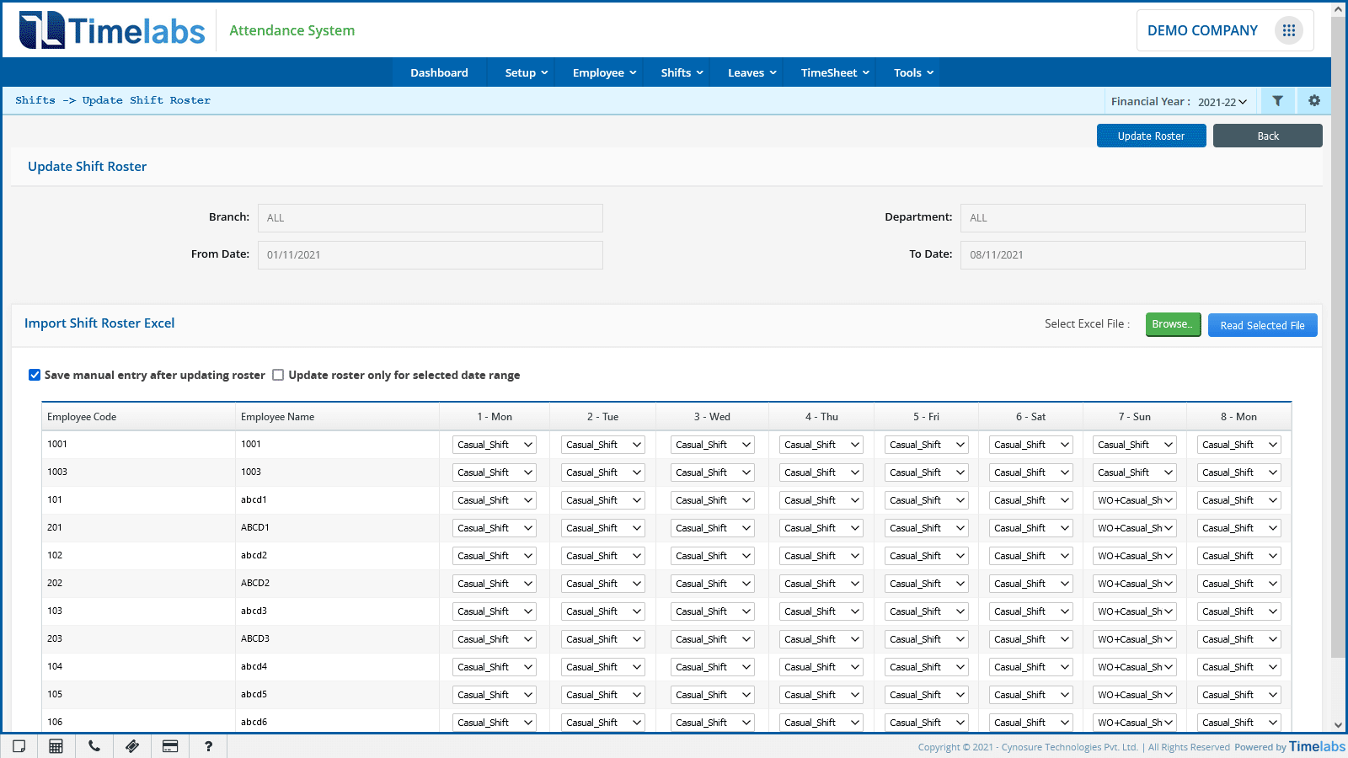Uncheck Save manual entry after updating roster
This screenshot has width=1348, height=758.
35,375
